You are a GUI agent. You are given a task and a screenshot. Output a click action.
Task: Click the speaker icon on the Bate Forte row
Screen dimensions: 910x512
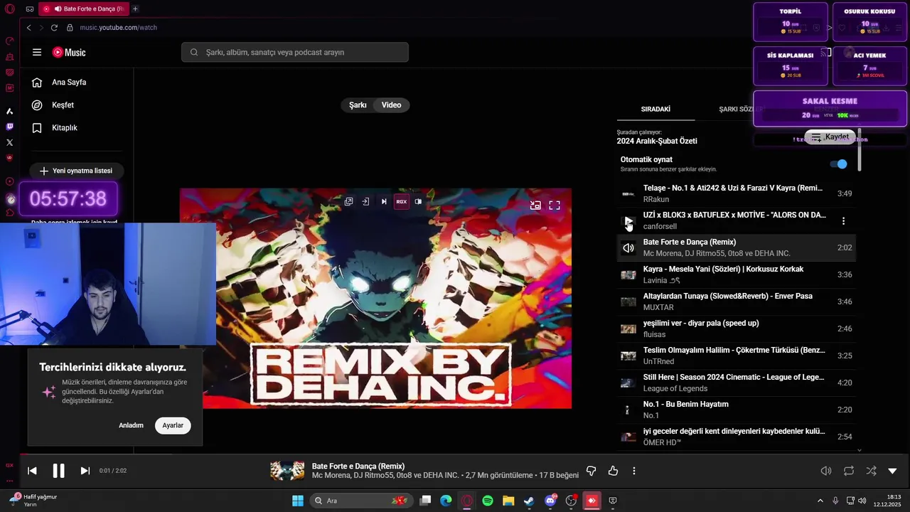pos(628,247)
